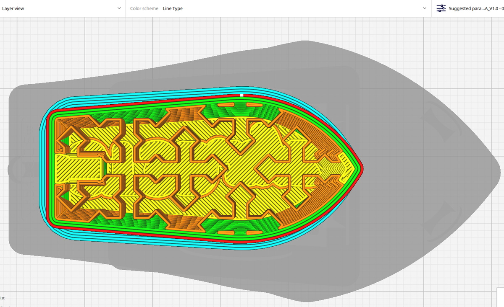The image size is (504, 307).
Task: Open the Suggested para...A_V1.0 settings panel
Action: (470, 8)
